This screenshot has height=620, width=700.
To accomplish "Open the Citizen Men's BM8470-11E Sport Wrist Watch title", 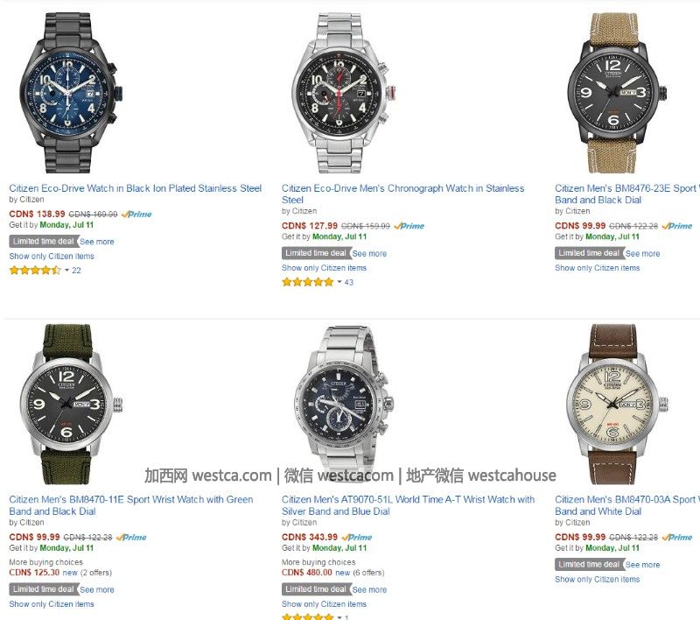I will coord(130,505).
